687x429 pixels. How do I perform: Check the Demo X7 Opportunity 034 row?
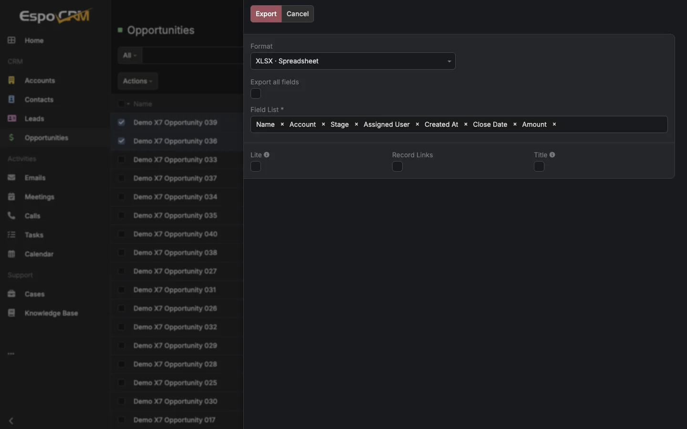click(121, 197)
